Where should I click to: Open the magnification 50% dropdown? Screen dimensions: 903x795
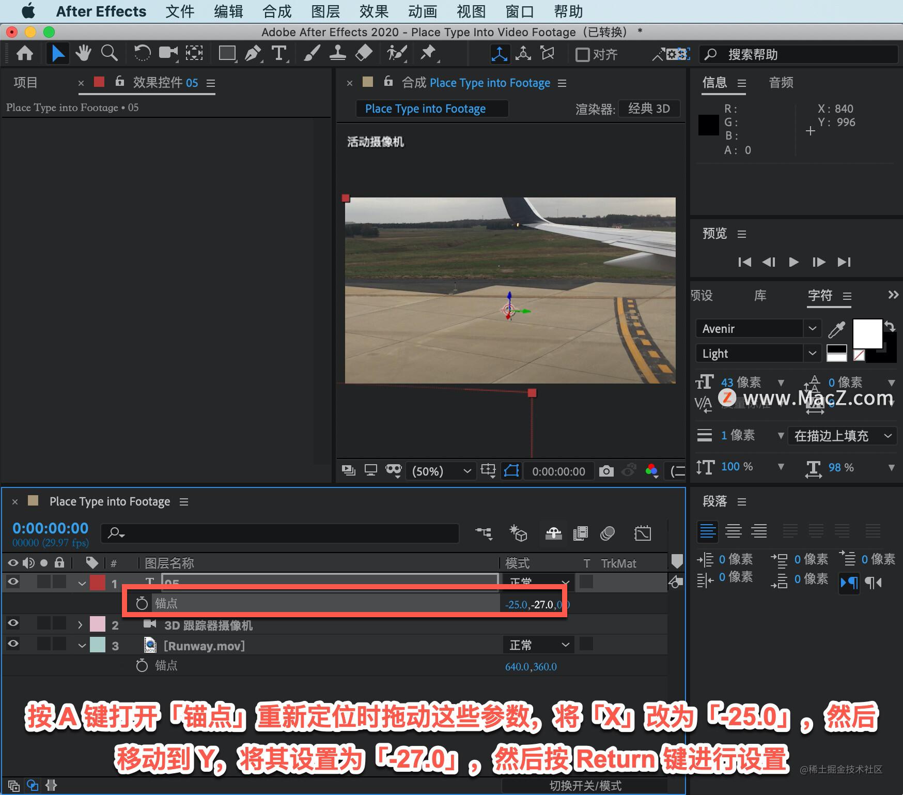(x=441, y=471)
